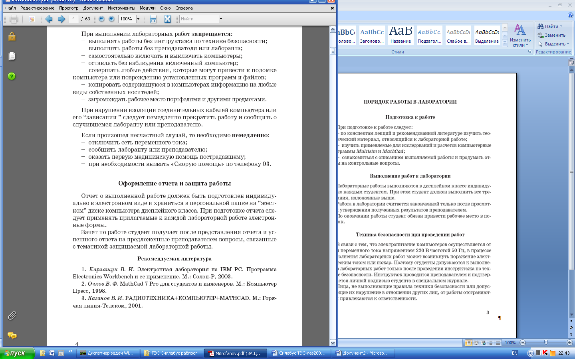This screenshot has width=575, height=359.
Task: Switch Word to Draft view
Action: (x=498, y=343)
